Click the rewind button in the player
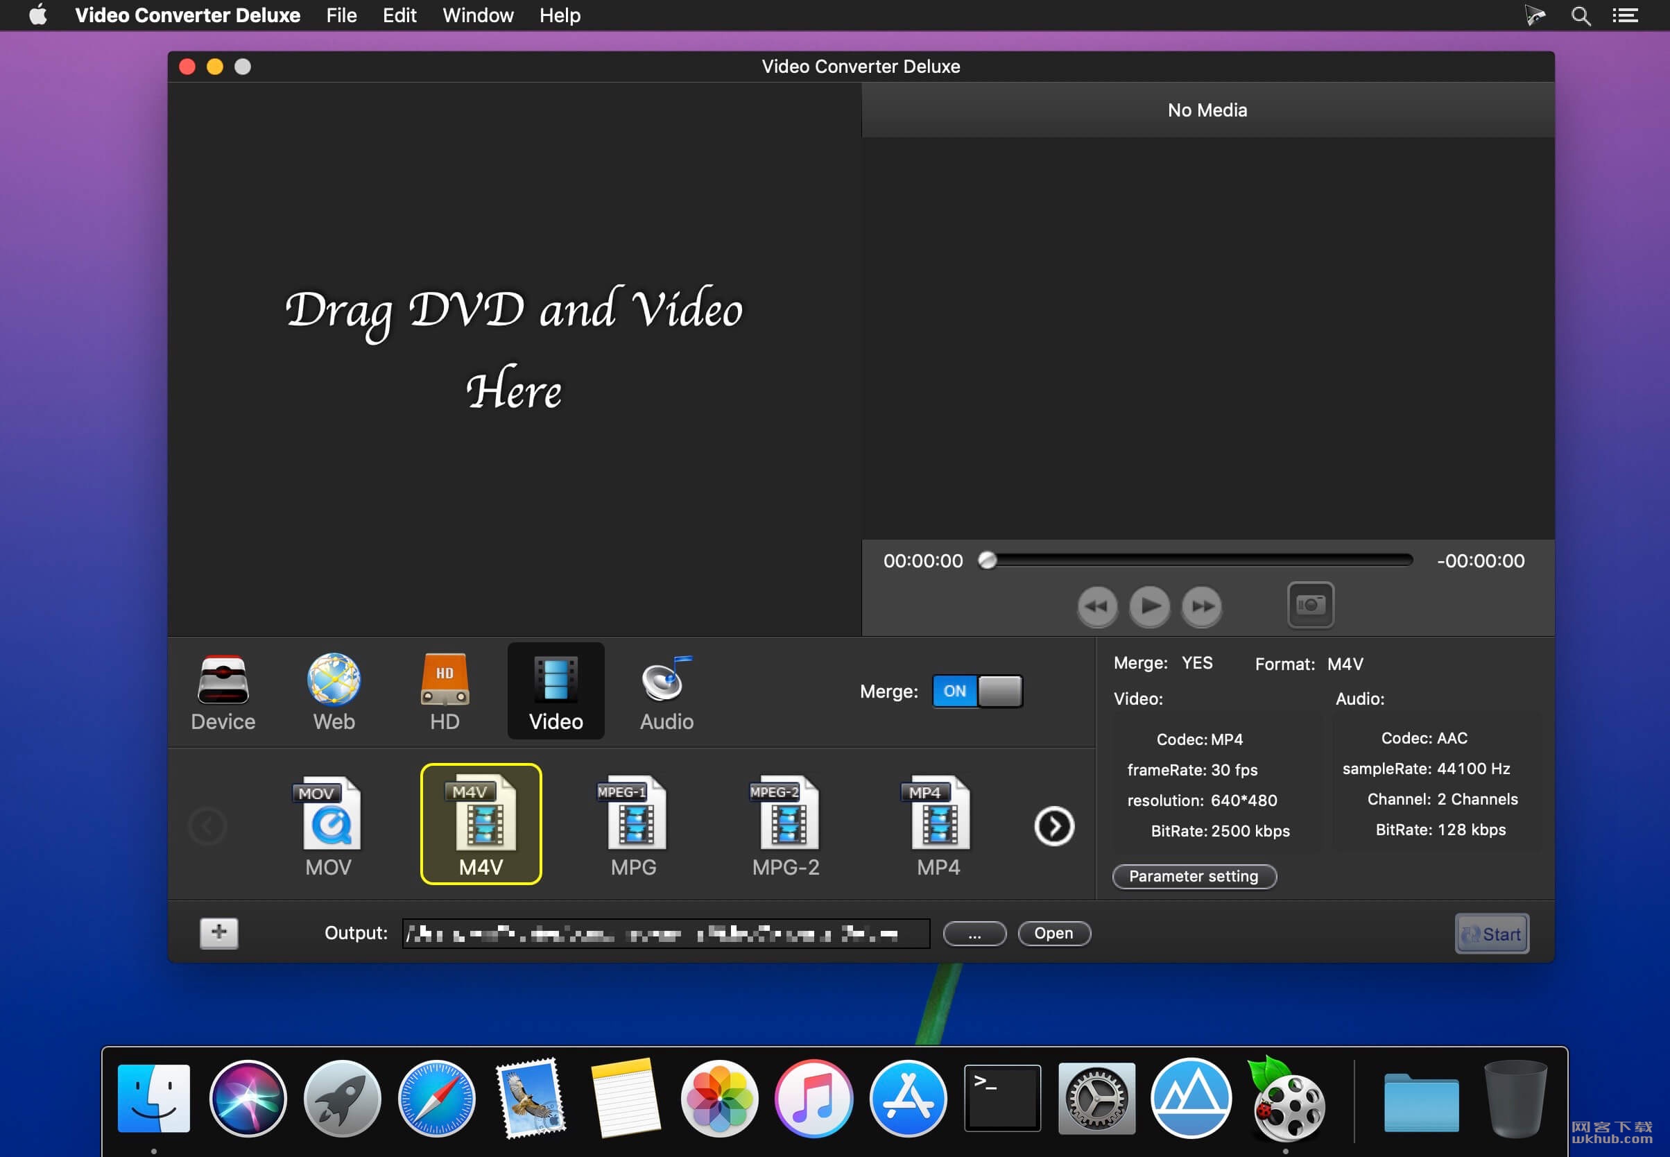The height and width of the screenshot is (1157, 1670). click(1096, 606)
